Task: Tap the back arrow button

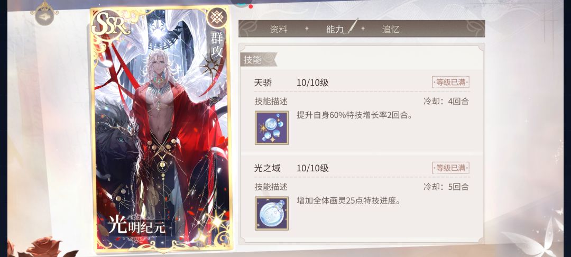Action: (x=46, y=17)
